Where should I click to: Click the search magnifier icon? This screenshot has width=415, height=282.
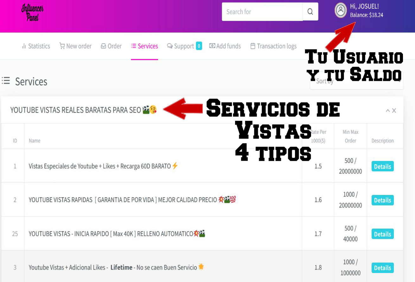[x=310, y=12]
